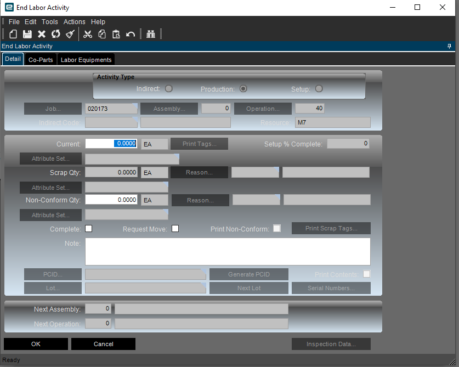Image resolution: width=459 pixels, height=367 pixels.
Task: Click the Print Scrap Tags button
Action: pos(331,228)
